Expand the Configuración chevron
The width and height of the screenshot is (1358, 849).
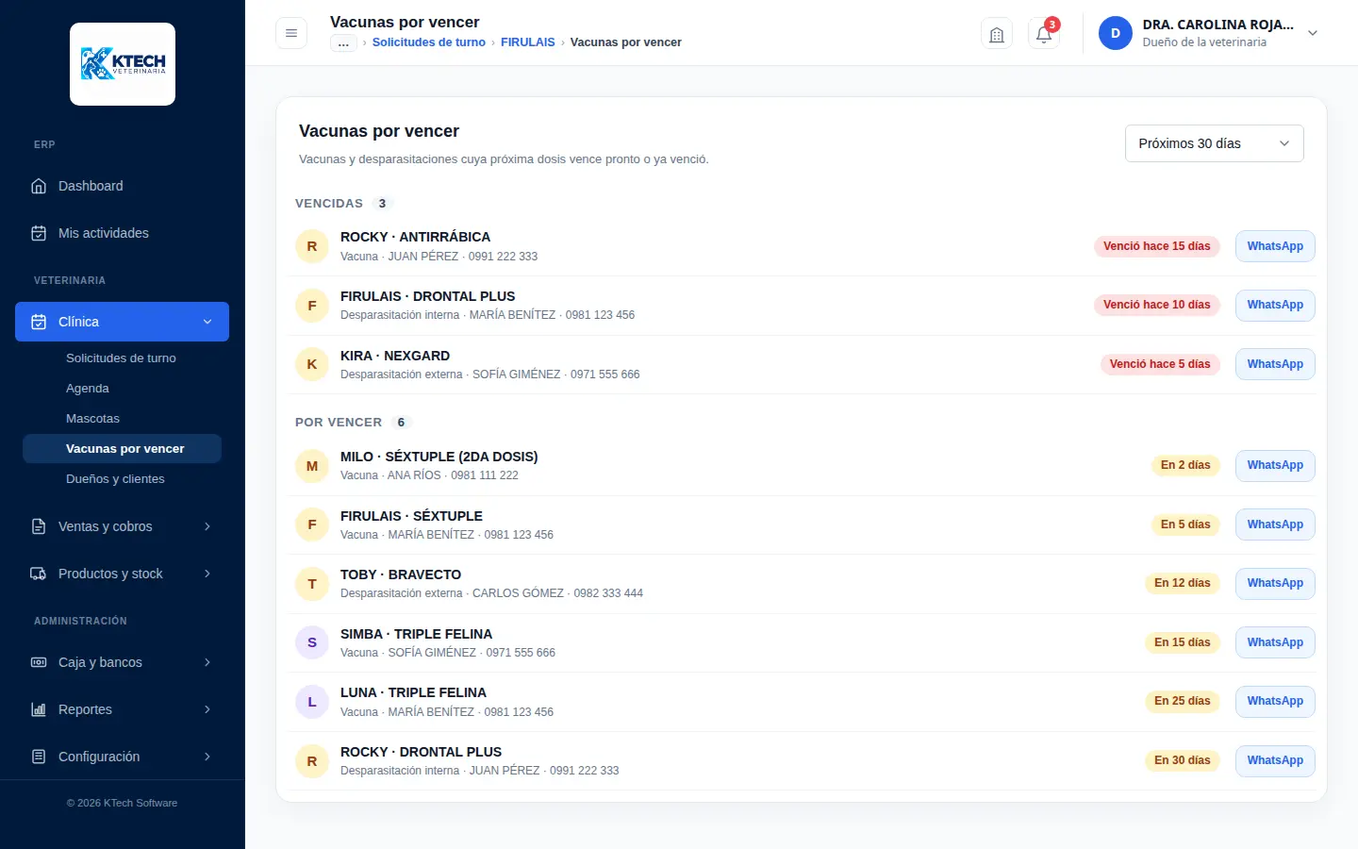coord(207,757)
